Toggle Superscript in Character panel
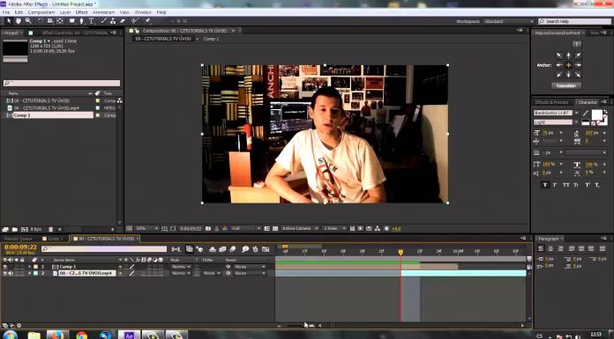Screen dimensions: 614x339 click(588, 185)
